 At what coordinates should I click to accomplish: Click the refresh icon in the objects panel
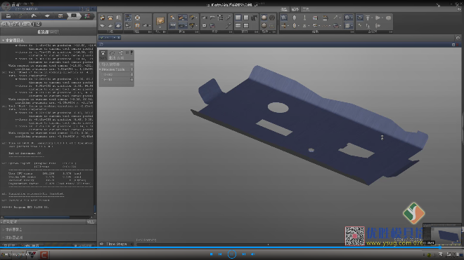(x=112, y=53)
